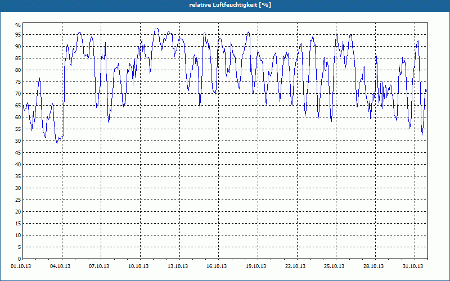
Task: Select the 95 y-axis label
Action: (x=18, y=35)
